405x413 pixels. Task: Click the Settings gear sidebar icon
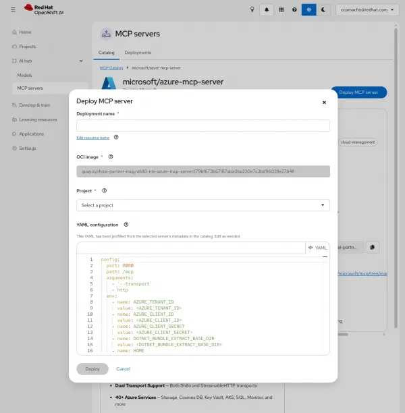pyautogui.click(x=14, y=148)
